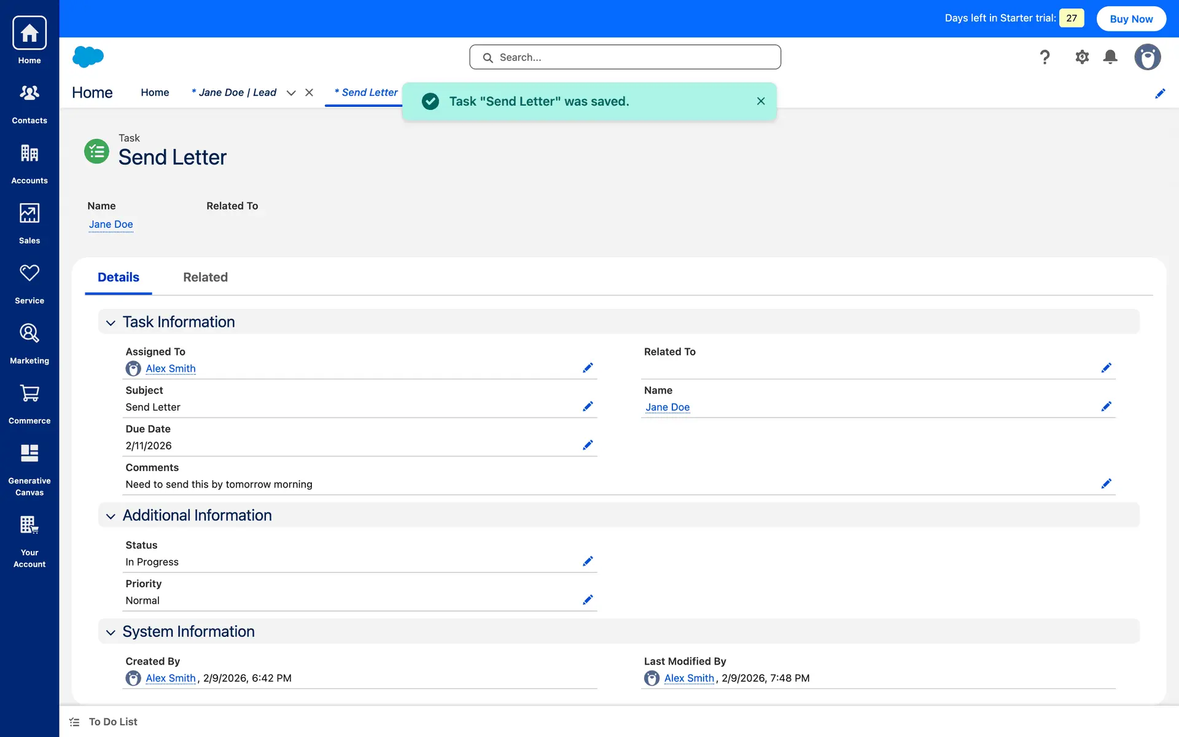
Task: Click the help question mark icon
Action: tap(1045, 57)
